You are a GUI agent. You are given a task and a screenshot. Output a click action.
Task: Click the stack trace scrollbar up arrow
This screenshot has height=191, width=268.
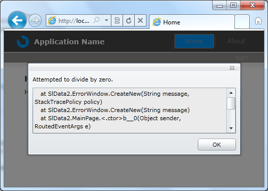click(231, 93)
